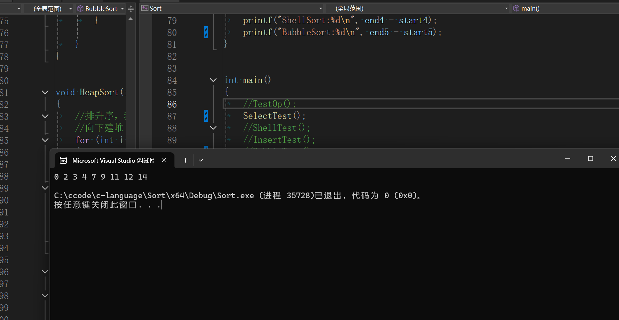Collapse the block at left line 96
619x320 pixels.
(45, 272)
